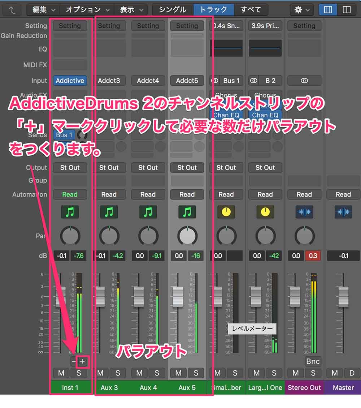
Task: Open the Addct3 input menu
Action: [x=109, y=81]
